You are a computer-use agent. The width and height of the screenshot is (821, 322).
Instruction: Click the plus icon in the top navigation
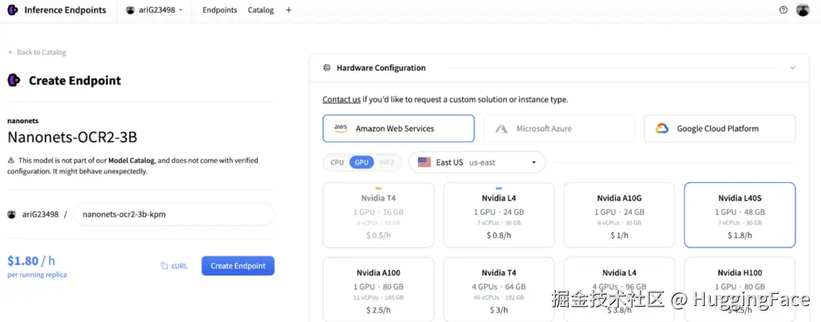[289, 10]
